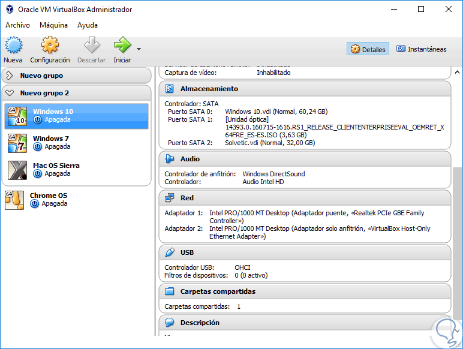This screenshot has width=463, height=349.
Task: Click the Nuevo grupo 2 group title
Action: (x=44, y=93)
